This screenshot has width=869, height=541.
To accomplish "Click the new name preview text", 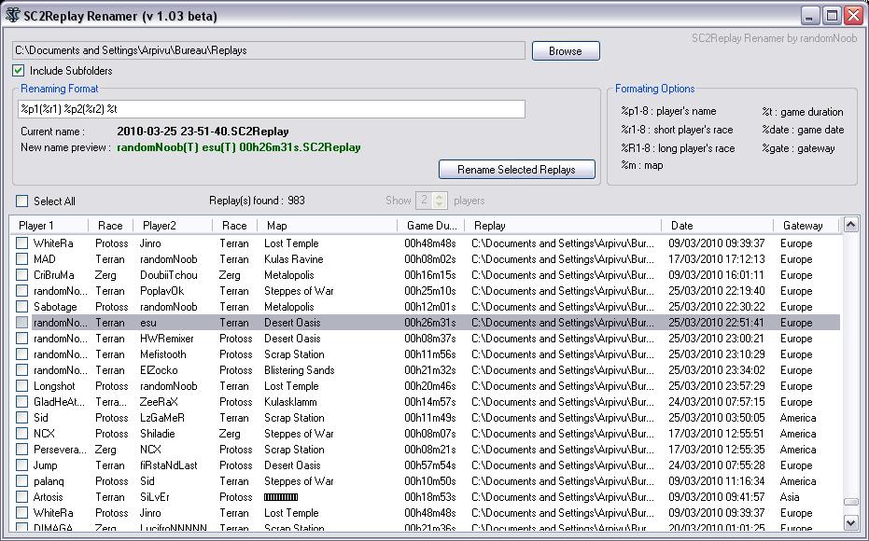I will (239, 147).
